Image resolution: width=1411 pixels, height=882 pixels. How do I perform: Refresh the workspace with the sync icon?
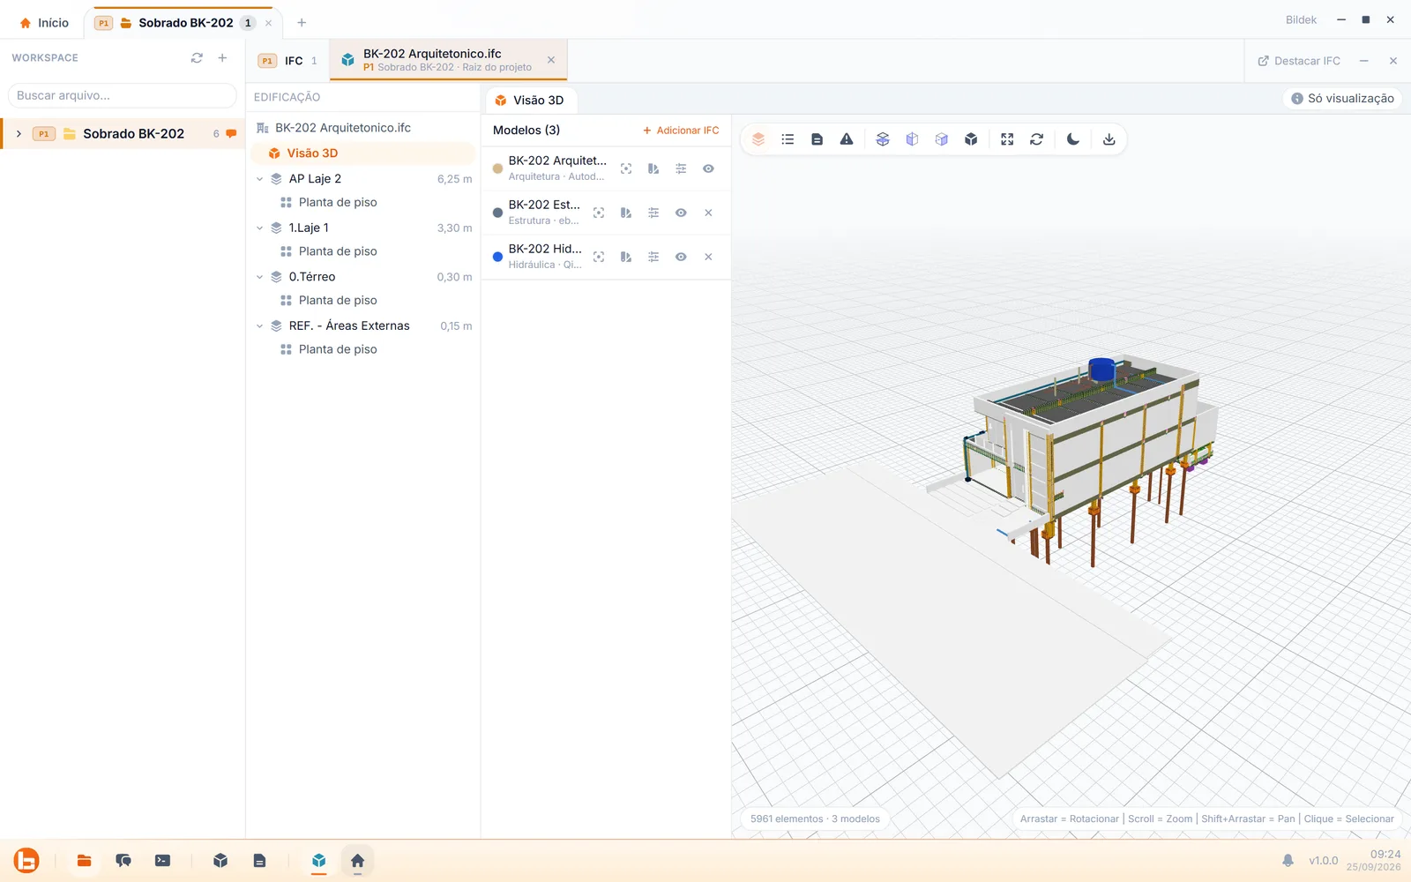coord(197,58)
